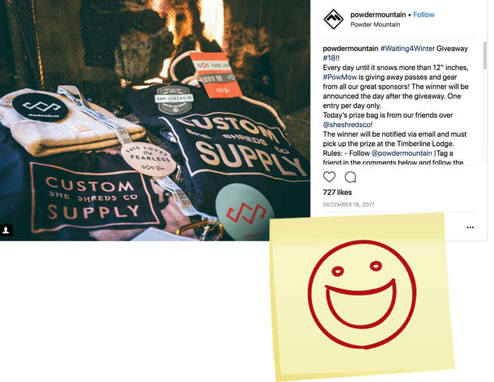Open the Powder Mountain location link
494x382 pixels.
coord(375,24)
